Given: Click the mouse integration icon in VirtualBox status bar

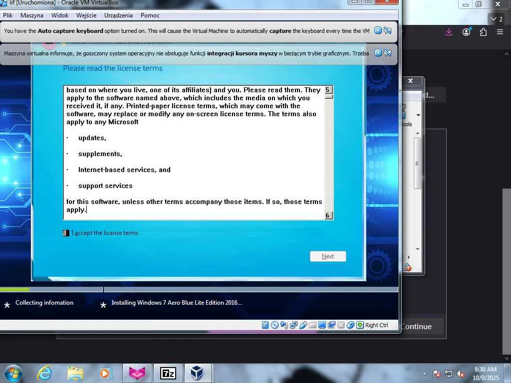Looking at the screenshot, I should pos(350,325).
